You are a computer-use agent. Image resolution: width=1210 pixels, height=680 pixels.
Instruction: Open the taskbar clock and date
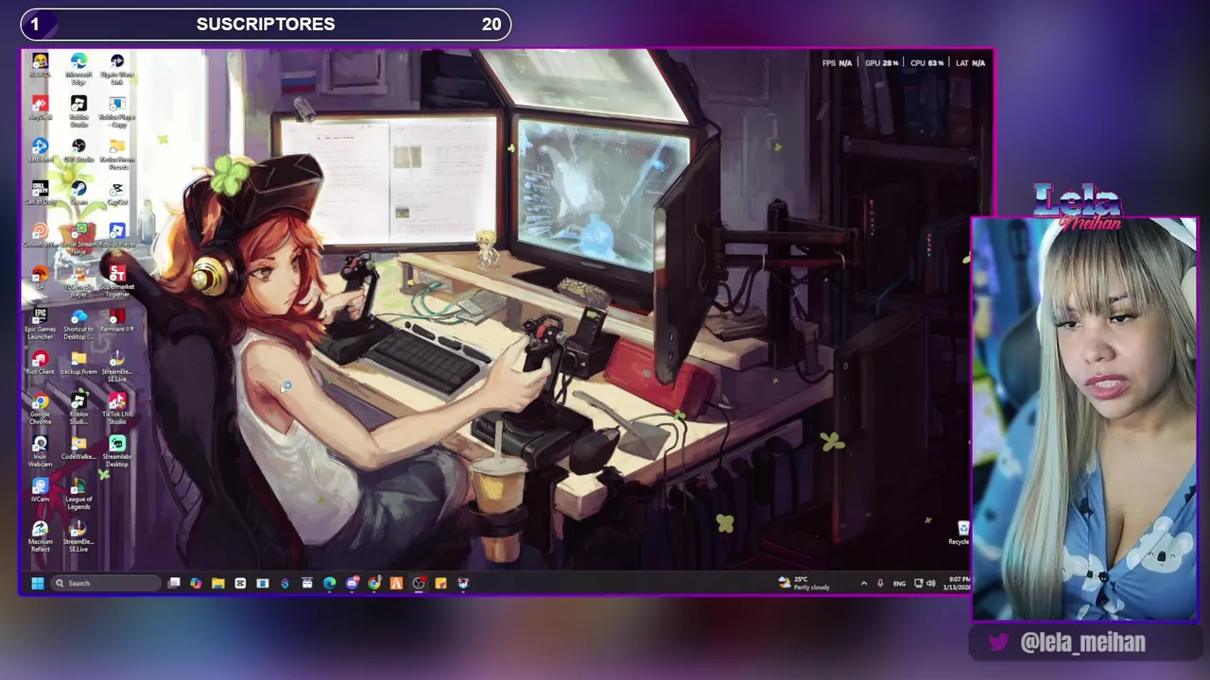coord(956,584)
